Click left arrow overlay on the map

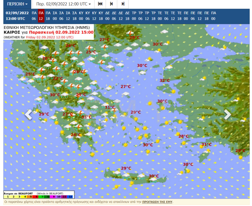click(x=28, y=115)
